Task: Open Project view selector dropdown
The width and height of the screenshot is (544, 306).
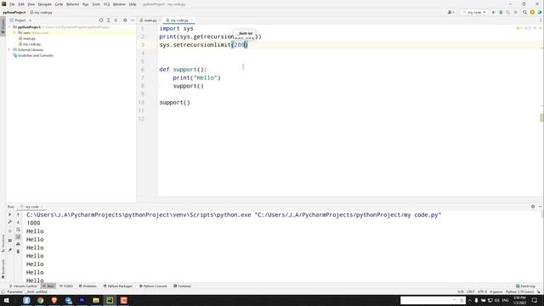Action: tap(20, 20)
